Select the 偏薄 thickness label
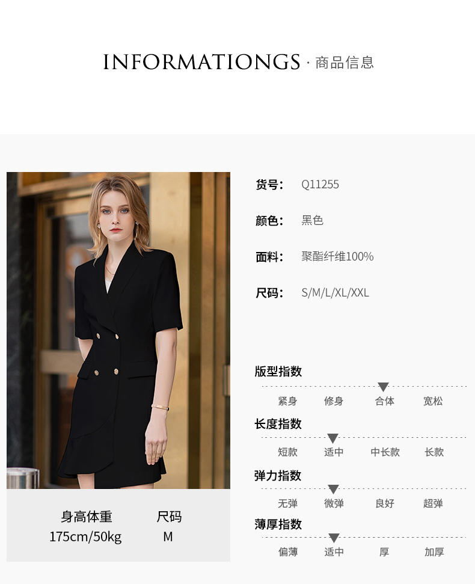Viewport: 475px width, 584px height. pos(288,552)
